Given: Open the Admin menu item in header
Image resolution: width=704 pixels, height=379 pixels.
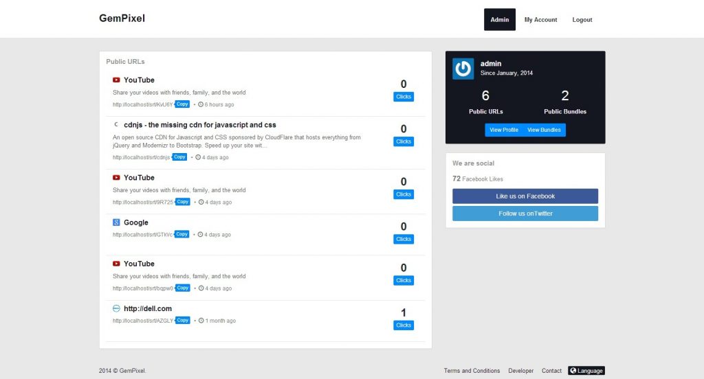Looking at the screenshot, I should [499, 20].
